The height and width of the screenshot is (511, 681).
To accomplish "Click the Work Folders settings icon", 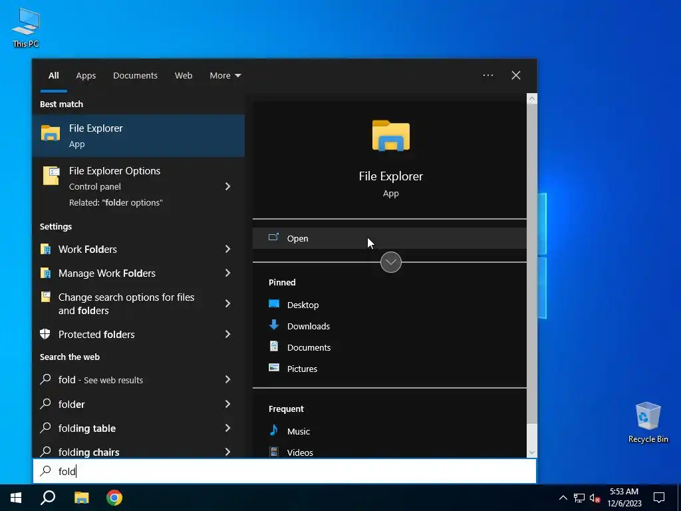I will pos(46,249).
